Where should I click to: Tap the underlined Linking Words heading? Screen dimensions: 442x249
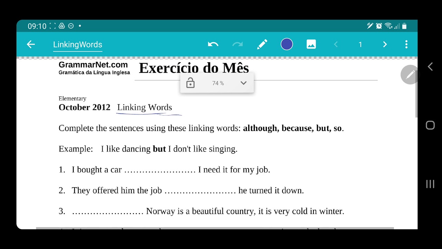(145, 108)
